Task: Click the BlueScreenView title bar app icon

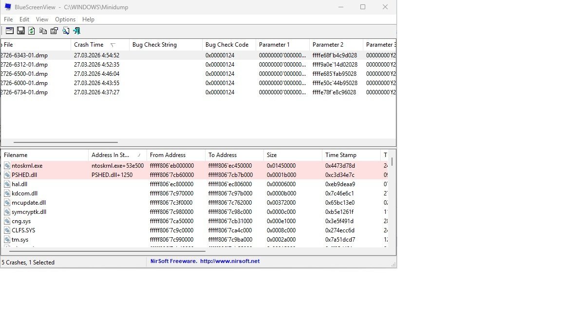Action: (x=8, y=7)
